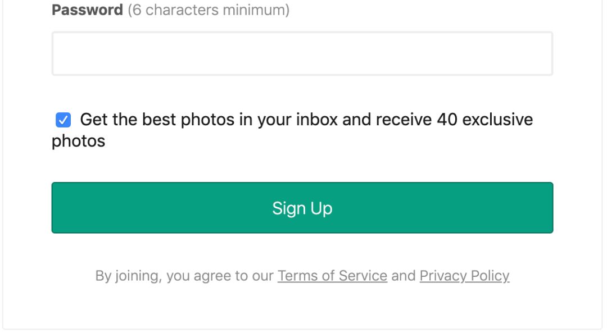The height and width of the screenshot is (333, 607).
Task: Open the Privacy Policy link
Action: pyautogui.click(x=464, y=276)
